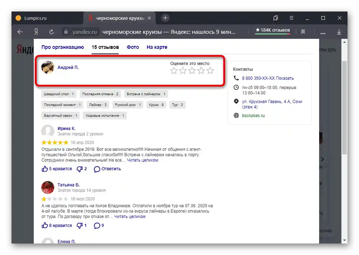Go back with the browser back arrow

20,32
